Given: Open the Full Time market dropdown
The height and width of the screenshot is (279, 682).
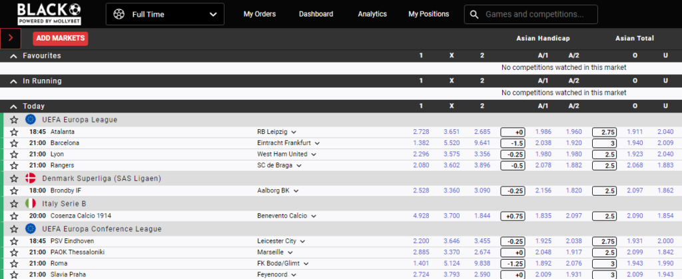Looking at the screenshot, I should click(x=165, y=15).
